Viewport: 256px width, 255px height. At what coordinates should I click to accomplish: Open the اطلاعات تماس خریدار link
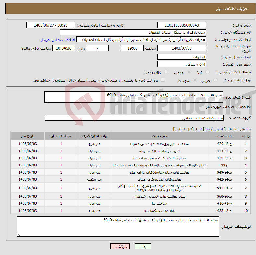click(58, 40)
